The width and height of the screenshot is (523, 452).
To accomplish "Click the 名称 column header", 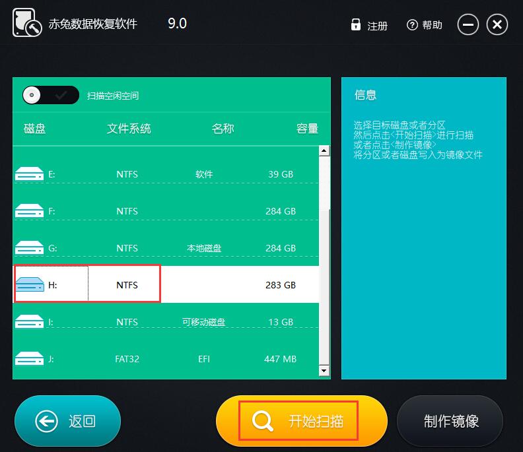I will click(223, 128).
